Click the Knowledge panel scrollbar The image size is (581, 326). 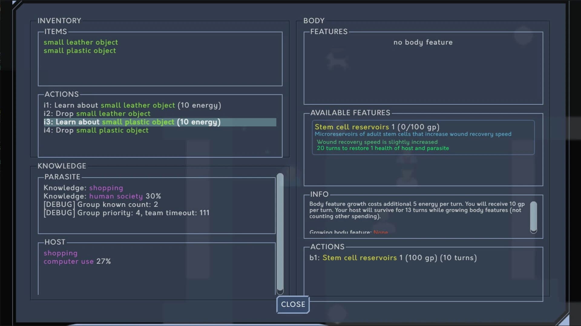(280, 232)
